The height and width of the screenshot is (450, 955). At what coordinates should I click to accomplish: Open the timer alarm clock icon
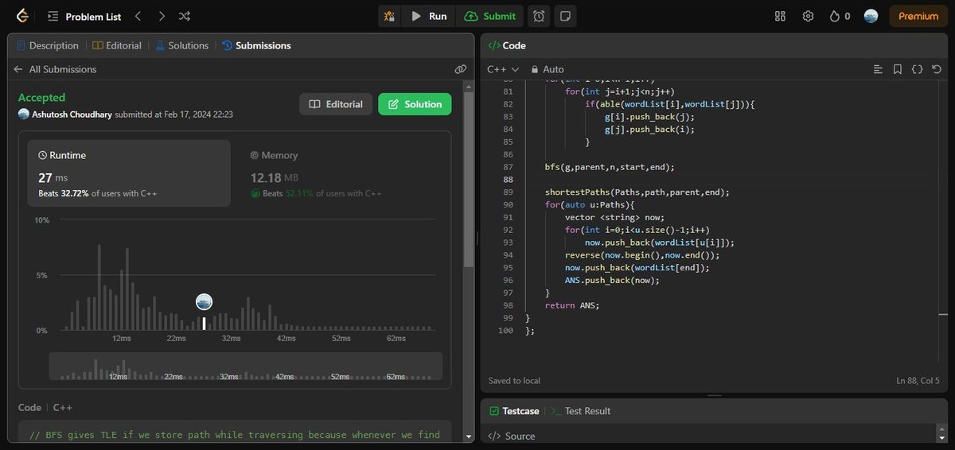coord(540,16)
